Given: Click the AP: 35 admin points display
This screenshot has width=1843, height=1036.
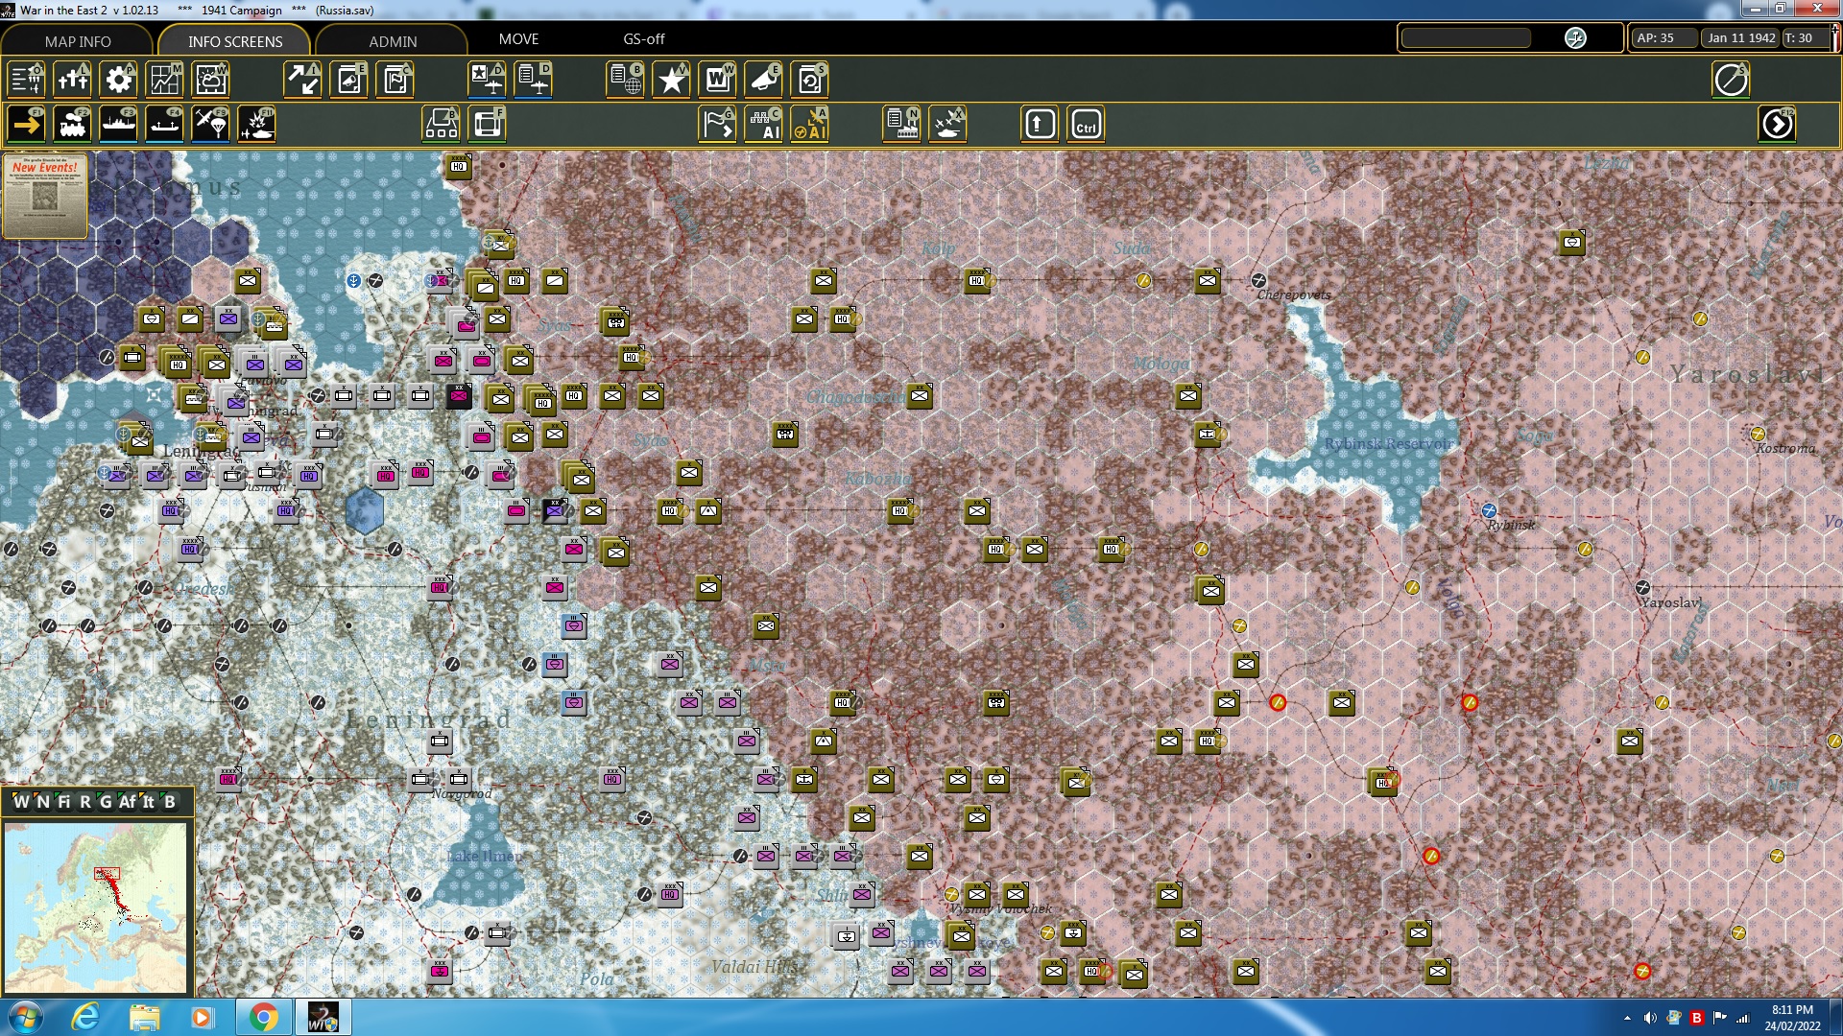Looking at the screenshot, I should (1663, 38).
